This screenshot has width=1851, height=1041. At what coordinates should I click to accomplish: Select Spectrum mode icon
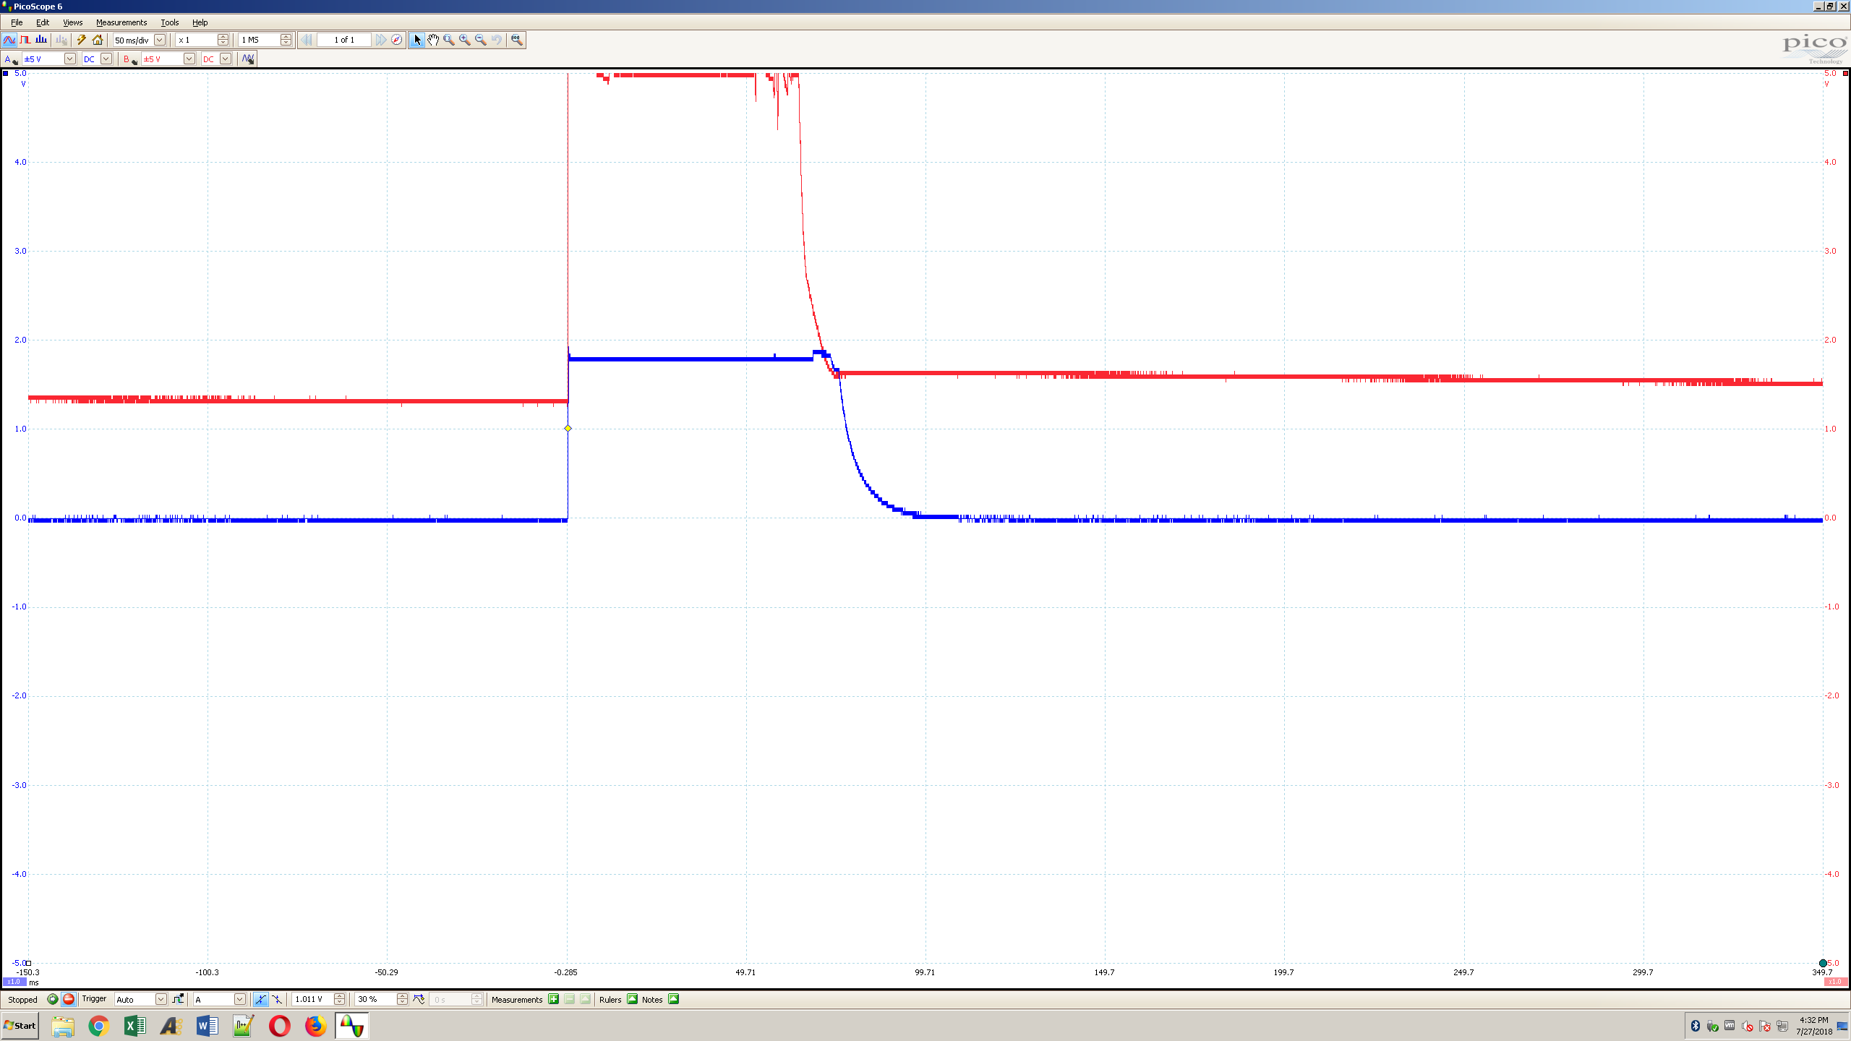41,40
